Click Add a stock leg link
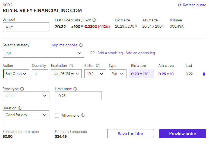Viewport: 209px width, 144px height. click(x=110, y=53)
